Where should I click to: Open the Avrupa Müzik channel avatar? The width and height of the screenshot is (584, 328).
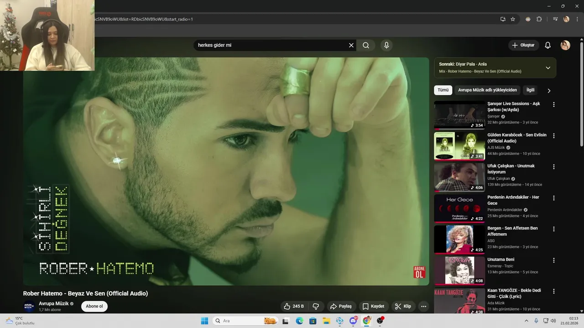pos(29,306)
